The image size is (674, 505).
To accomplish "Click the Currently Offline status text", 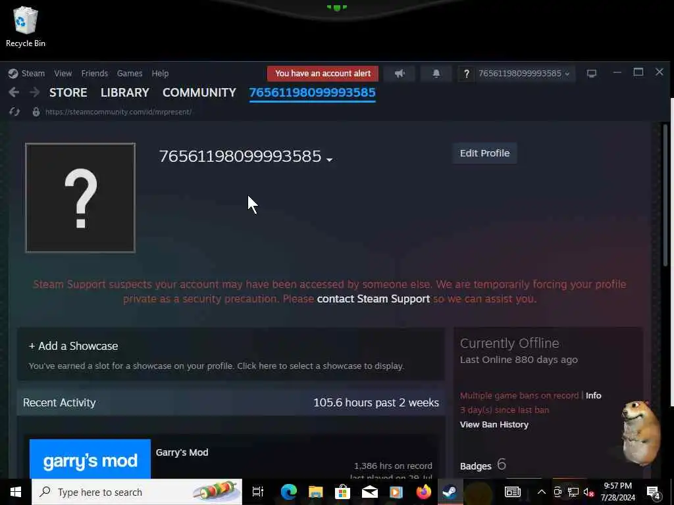I will click(509, 343).
